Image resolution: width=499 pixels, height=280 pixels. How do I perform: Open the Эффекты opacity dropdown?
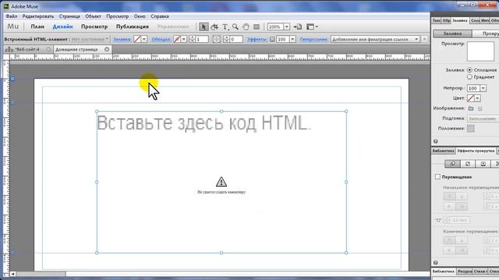coord(292,39)
